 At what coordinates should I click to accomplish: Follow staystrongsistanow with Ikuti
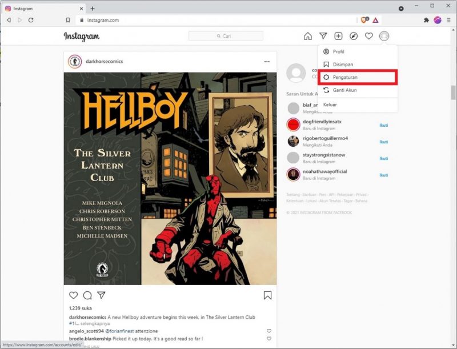tap(383, 158)
